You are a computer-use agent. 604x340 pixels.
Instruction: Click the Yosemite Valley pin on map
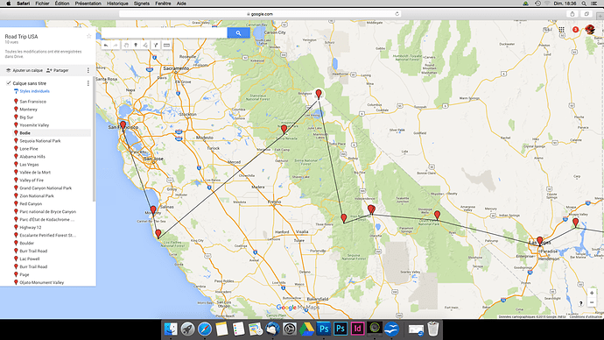coord(284,129)
